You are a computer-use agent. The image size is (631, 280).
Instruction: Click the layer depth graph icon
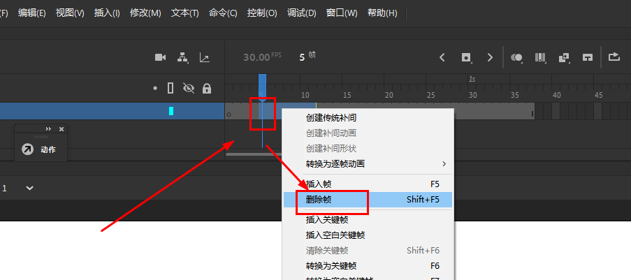click(x=205, y=57)
